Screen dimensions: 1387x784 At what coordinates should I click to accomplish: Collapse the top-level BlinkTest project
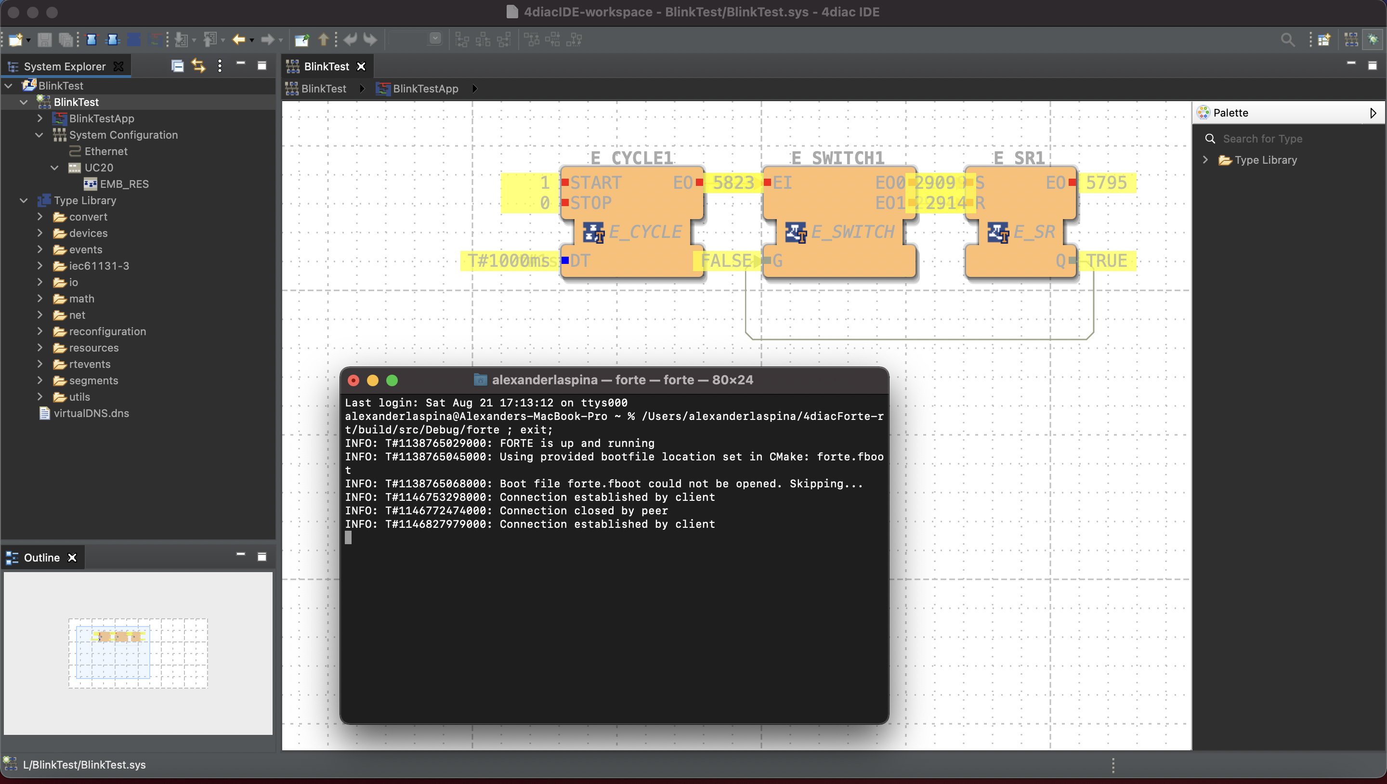[9, 86]
